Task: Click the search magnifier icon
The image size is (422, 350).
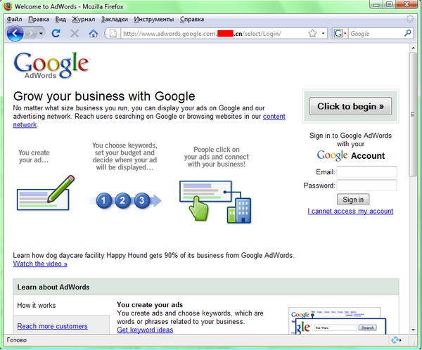Action: [408, 33]
